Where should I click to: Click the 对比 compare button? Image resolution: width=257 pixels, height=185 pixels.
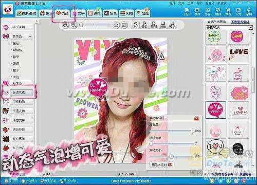click(163, 25)
